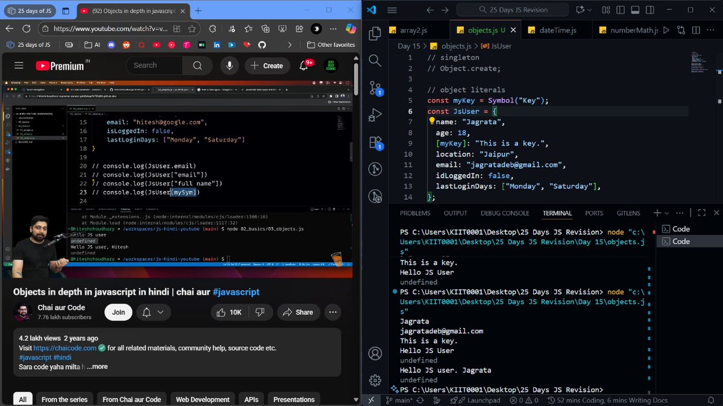Viewport: 723px width, 406px height.
Task: Click the YouTube Create button
Action: point(266,66)
